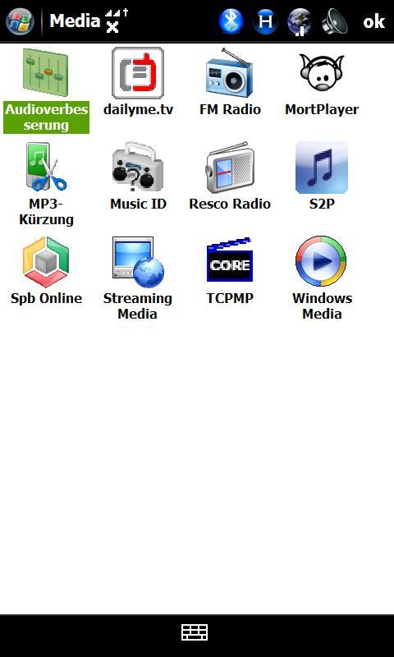Image resolution: width=394 pixels, height=657 pixels.
Task: Click the 'Resco Radio' label text
Action: pos(230,204)
